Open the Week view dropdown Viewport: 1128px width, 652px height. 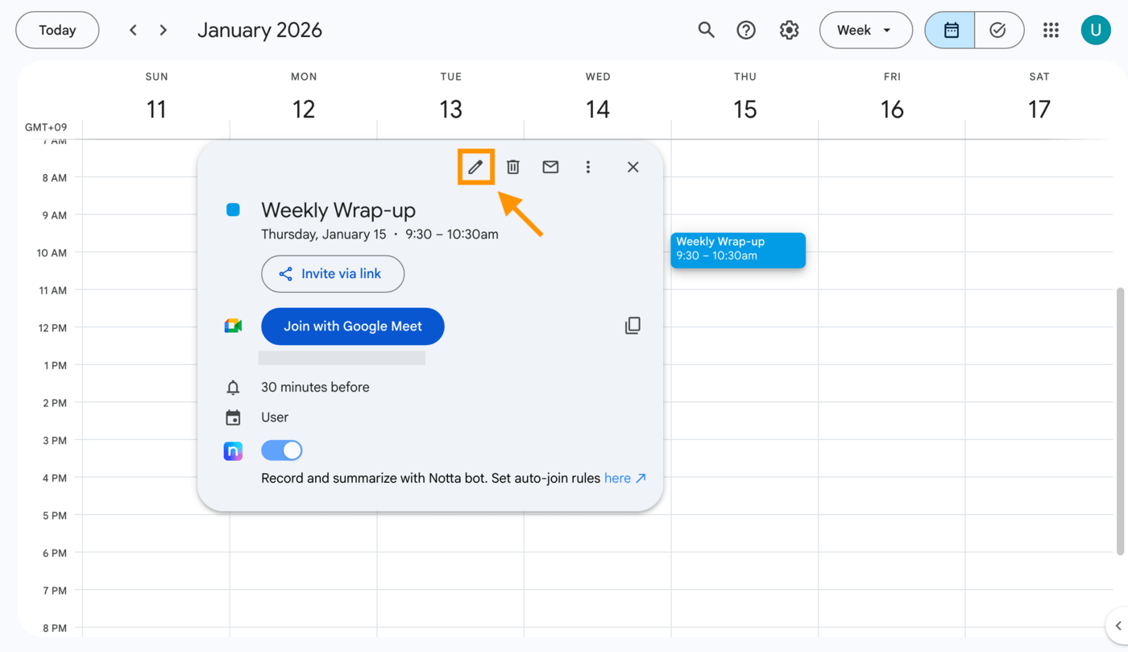click(865, 30)
